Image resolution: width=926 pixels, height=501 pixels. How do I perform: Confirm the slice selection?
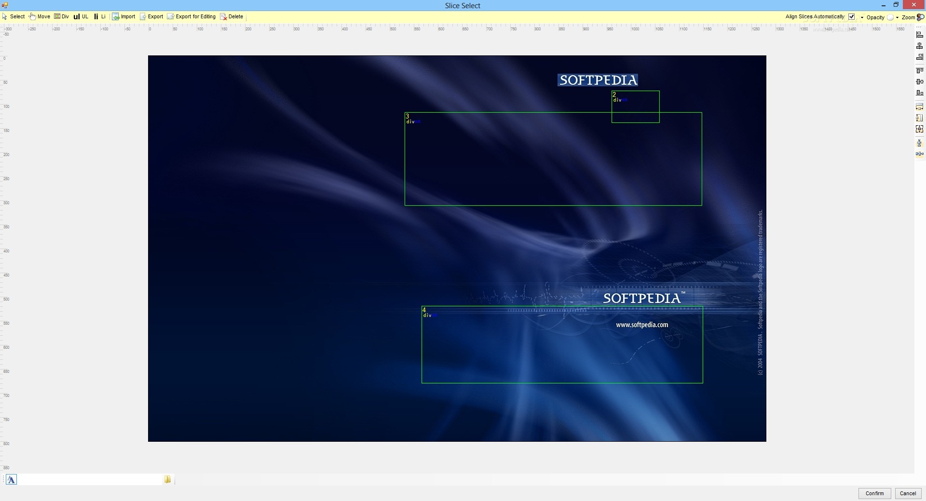(x=874, y=493)
